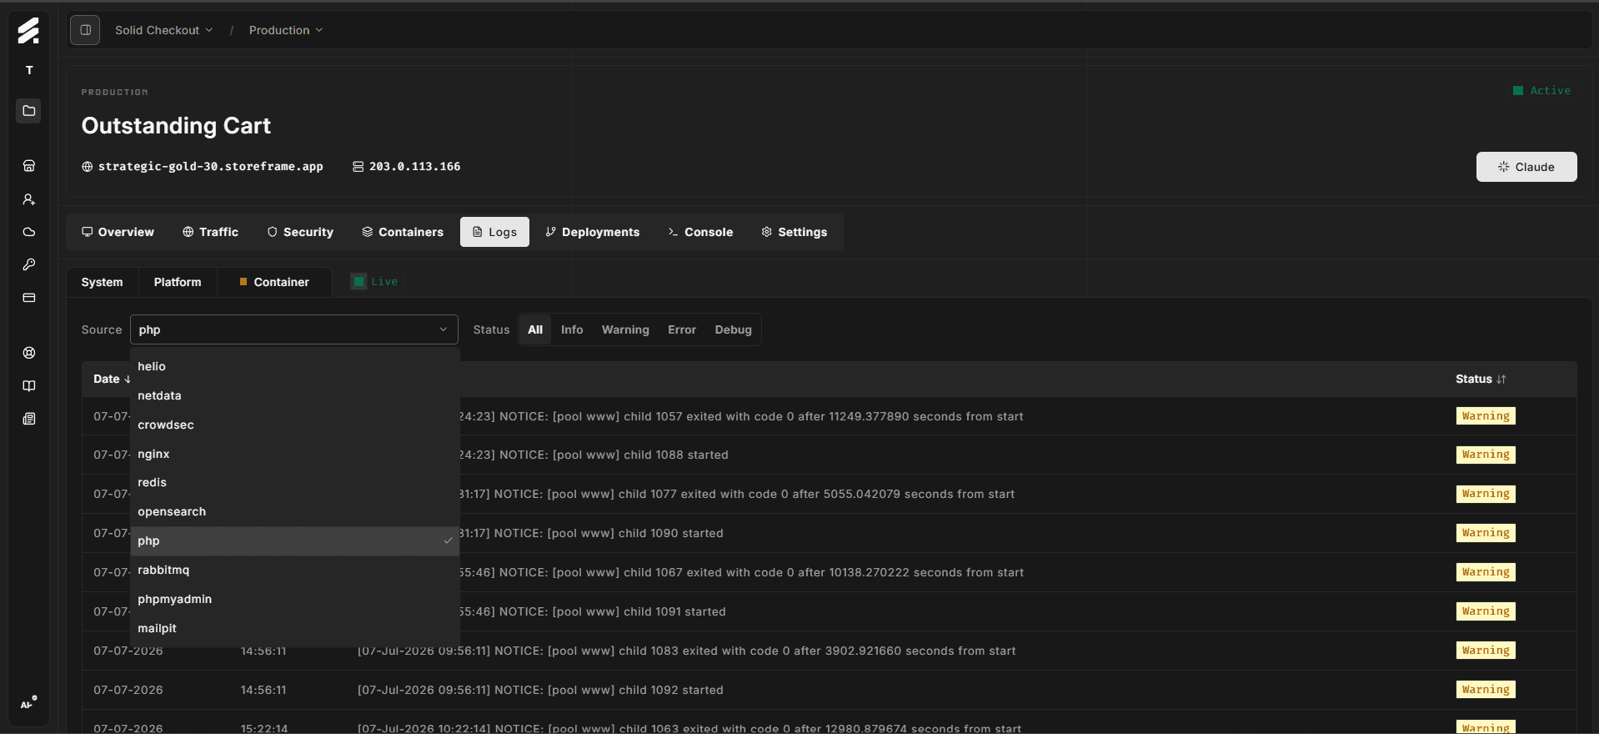Screen dimensions: 1599x734
Task: Click the server icon beside the IP address
Action: 358,167
